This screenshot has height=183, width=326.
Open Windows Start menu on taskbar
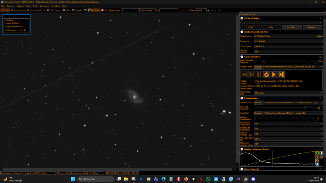point(73,179)
